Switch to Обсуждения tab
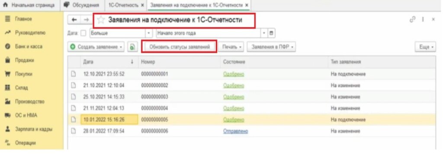This screenshot has width=443, height=157. (x=82, y=5)
